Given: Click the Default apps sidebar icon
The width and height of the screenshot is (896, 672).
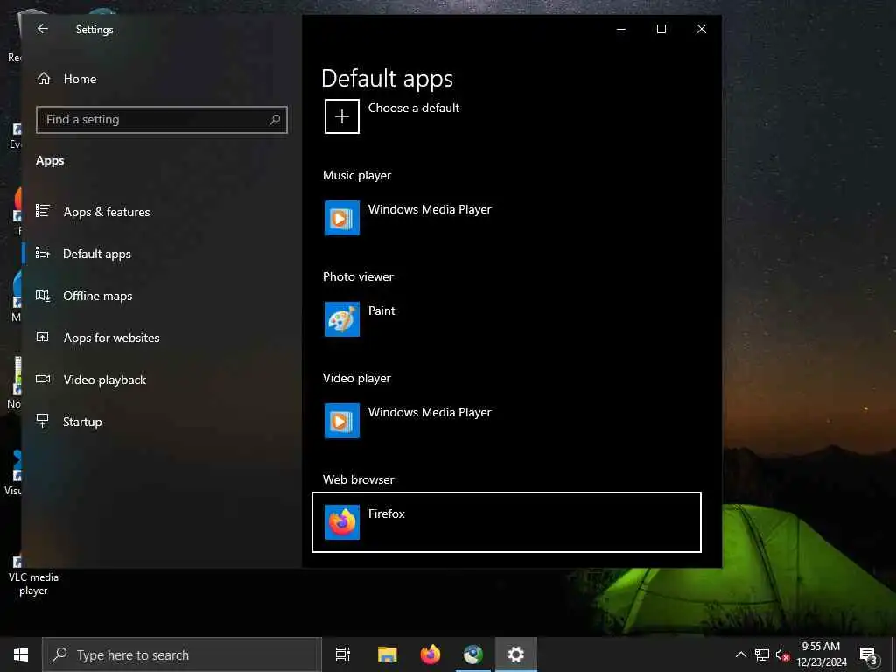Looking at the screenshot, I should click(x=43, y=253).
